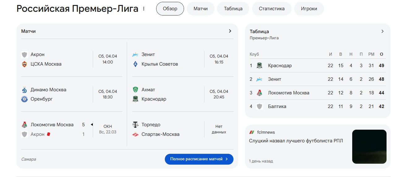This screenshot has width=402, height=177.
Task: Click the Акрон shield icon in Акрон–ЦСКА match
Action: 24,55
